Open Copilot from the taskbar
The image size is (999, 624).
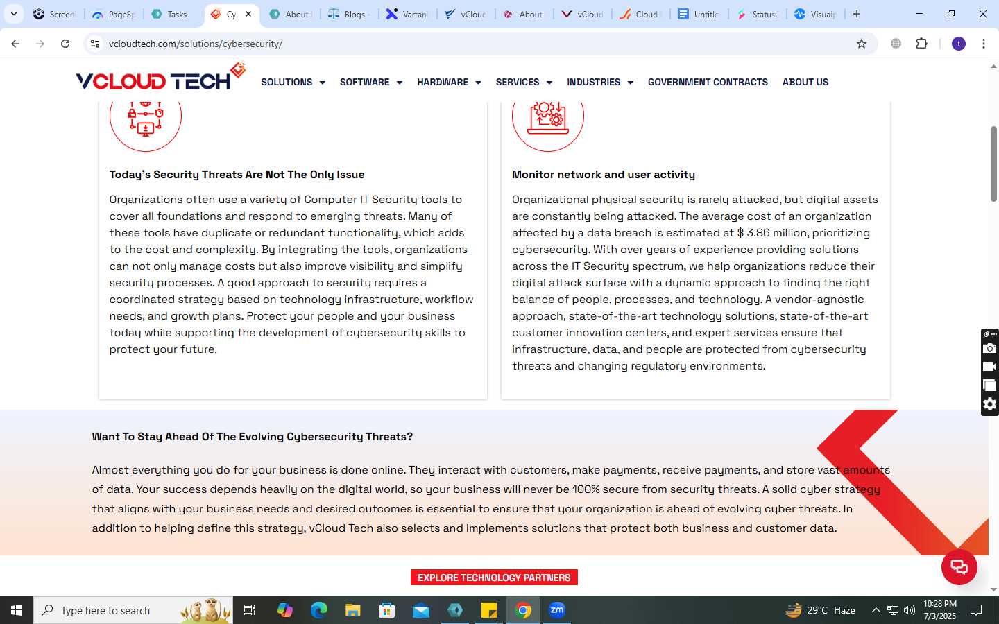click(285, 610)
